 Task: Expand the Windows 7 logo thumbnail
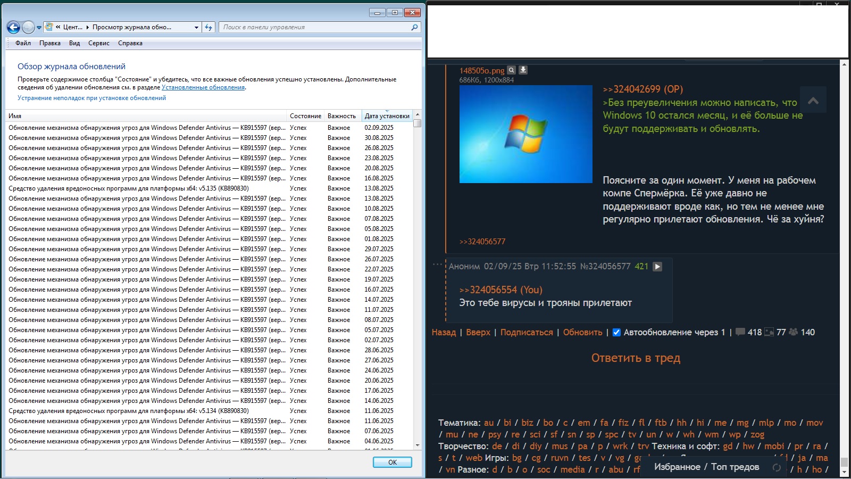point(526,134)
